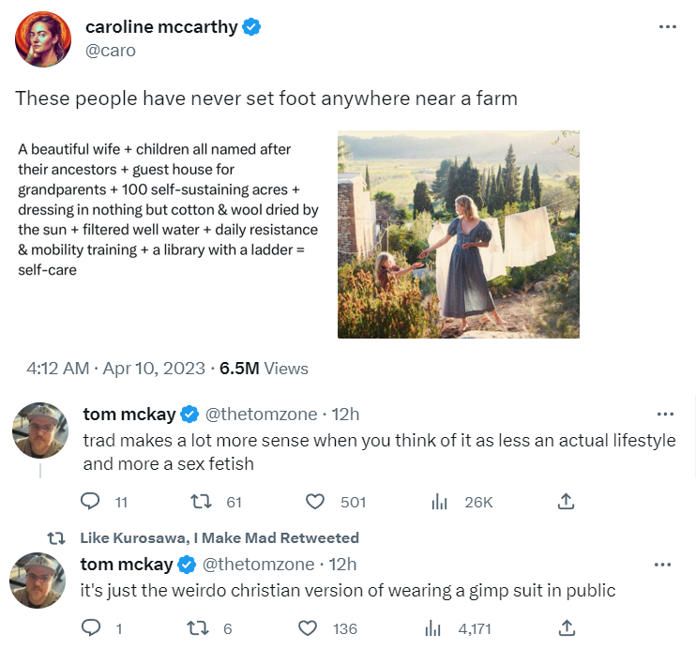View analytics showing 26K views
Viewport: 696px width, 649px height.
coord(438,502)
